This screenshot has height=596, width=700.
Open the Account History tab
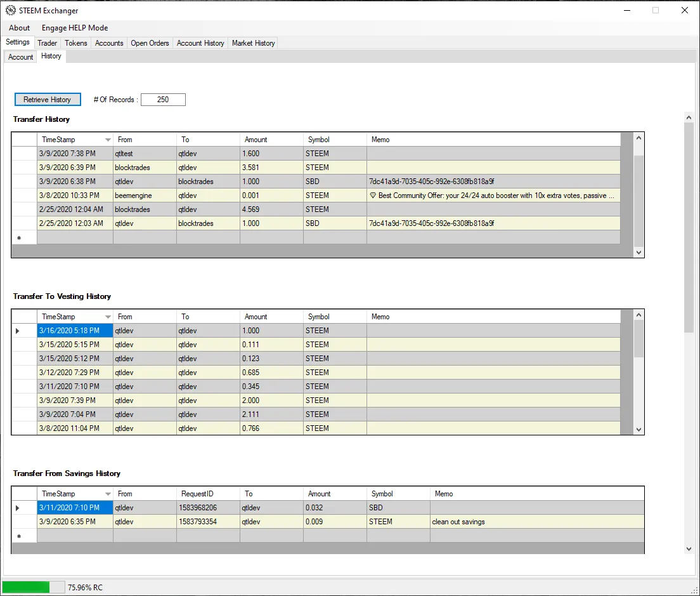pyautogui.click(x=200, y=43)
